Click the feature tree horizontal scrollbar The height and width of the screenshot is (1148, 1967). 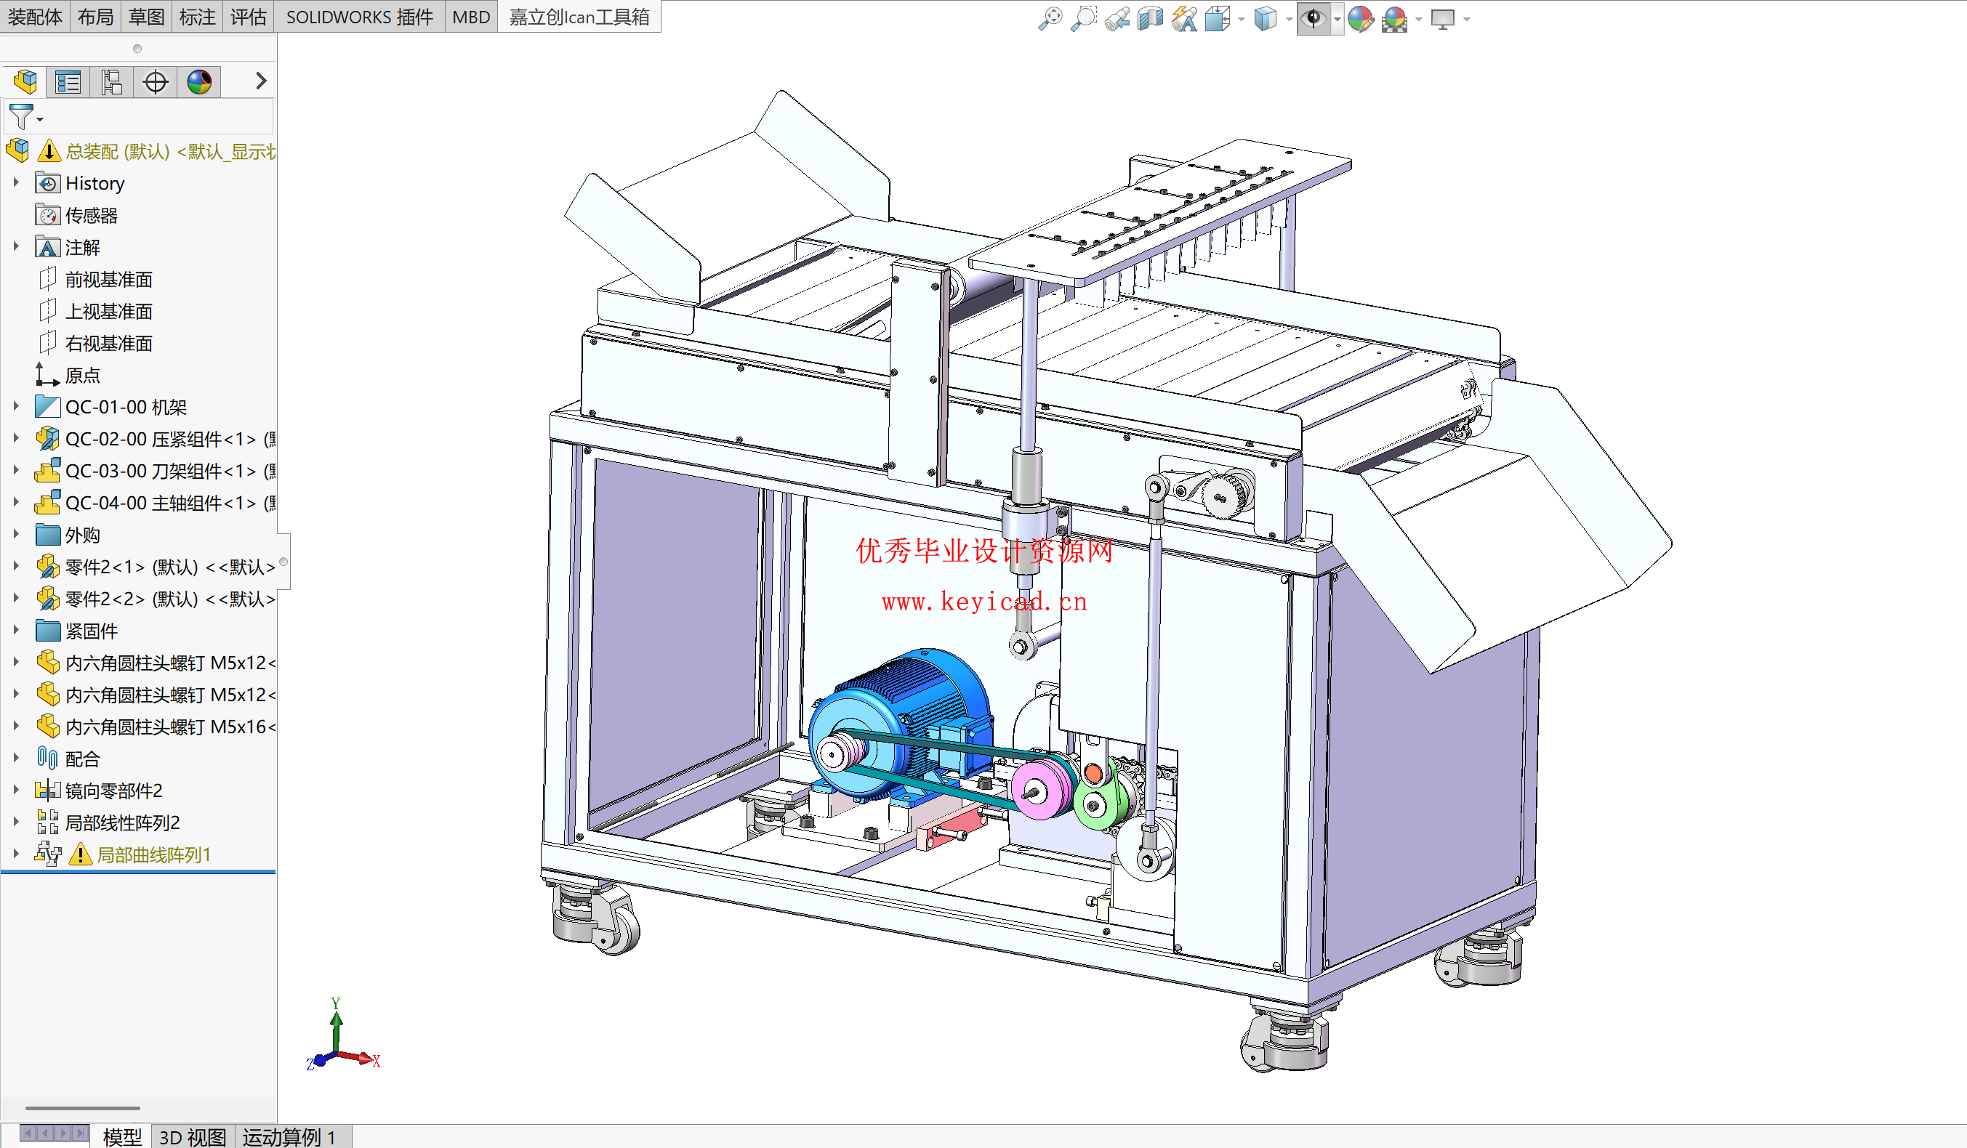(x=82, y=1107)
